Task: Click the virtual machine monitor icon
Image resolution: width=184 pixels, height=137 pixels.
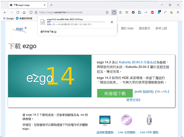Action: click(x=105, y=120)
